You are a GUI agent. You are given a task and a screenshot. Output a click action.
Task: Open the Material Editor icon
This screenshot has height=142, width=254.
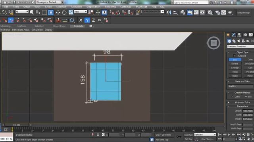210,12
